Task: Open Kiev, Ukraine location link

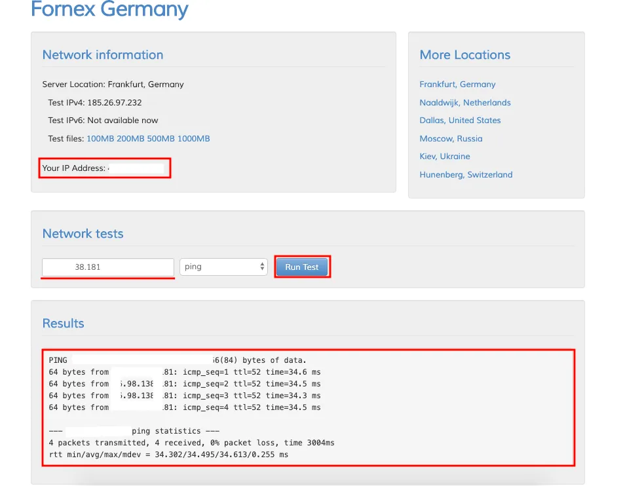Action: click(445, 156)
